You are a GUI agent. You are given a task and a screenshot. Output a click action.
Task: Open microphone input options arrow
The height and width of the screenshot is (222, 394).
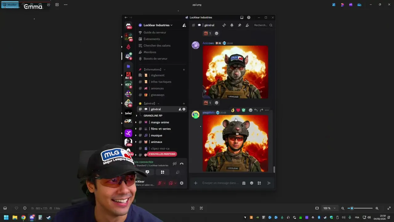[164, 183]
